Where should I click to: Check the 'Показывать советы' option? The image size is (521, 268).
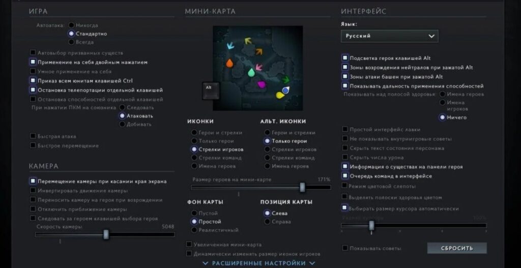(x=345, y=248)
